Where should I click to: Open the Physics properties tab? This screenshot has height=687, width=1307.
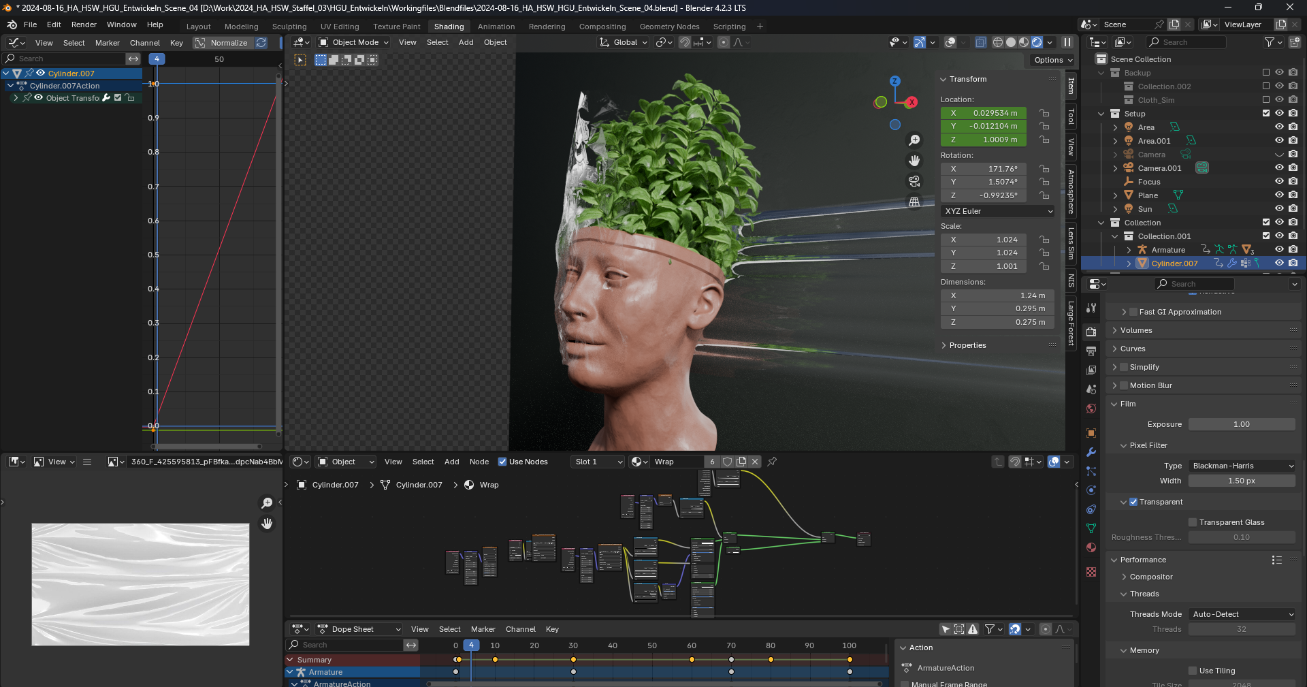[1091, 490]
